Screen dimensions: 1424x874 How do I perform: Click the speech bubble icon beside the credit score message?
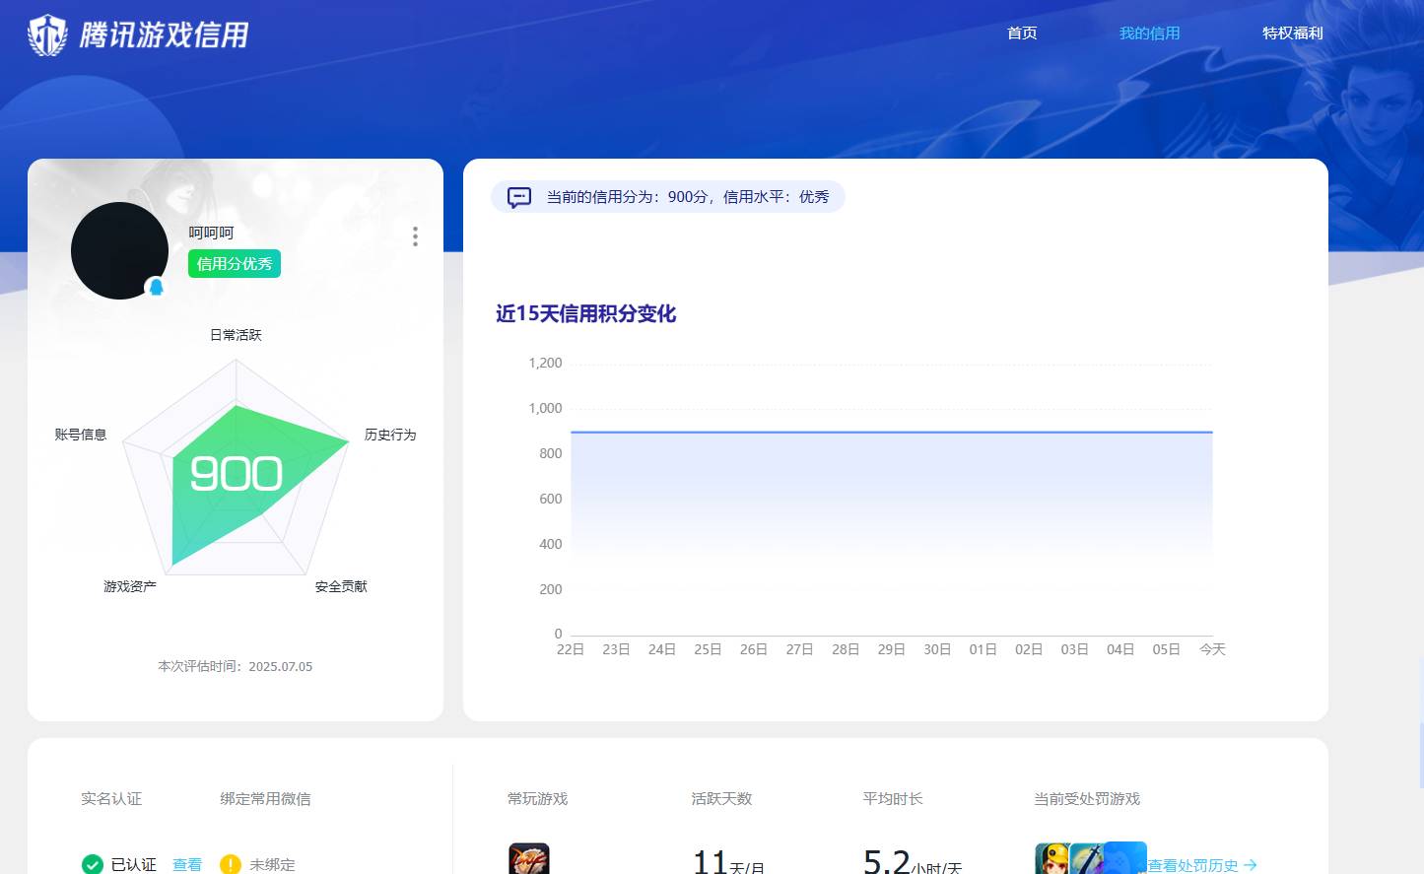tap(519, 197)
